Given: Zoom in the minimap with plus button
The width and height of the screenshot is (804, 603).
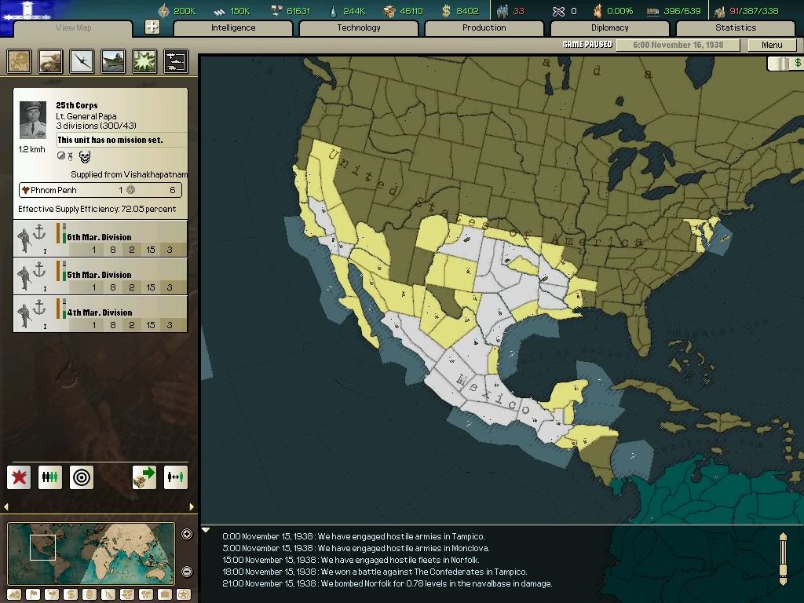Looking at the screenshot, I should pos(187,534).
